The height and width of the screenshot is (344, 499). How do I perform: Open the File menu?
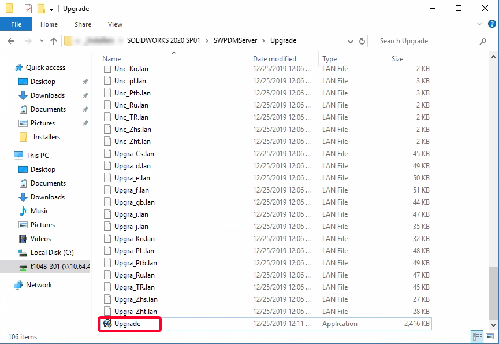(x=16, y=24)
